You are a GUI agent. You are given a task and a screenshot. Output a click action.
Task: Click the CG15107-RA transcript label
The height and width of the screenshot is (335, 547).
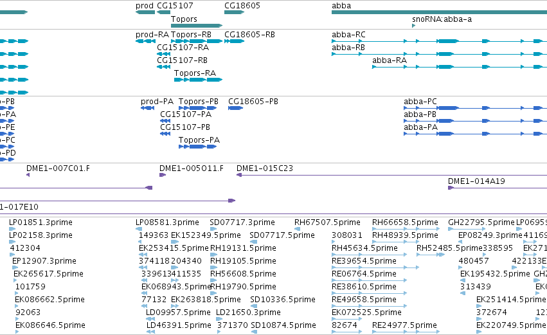183,48
